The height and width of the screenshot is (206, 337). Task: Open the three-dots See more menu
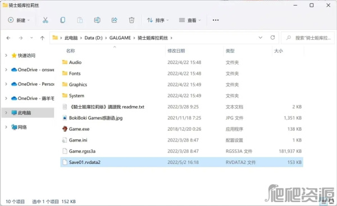(216, 20)
